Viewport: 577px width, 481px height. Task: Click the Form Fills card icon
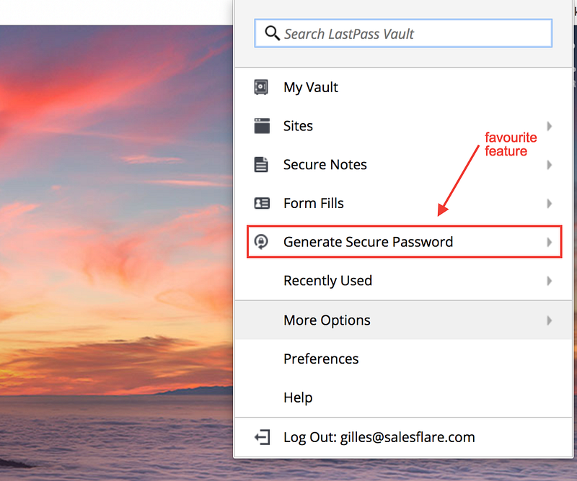coord(262,203)
